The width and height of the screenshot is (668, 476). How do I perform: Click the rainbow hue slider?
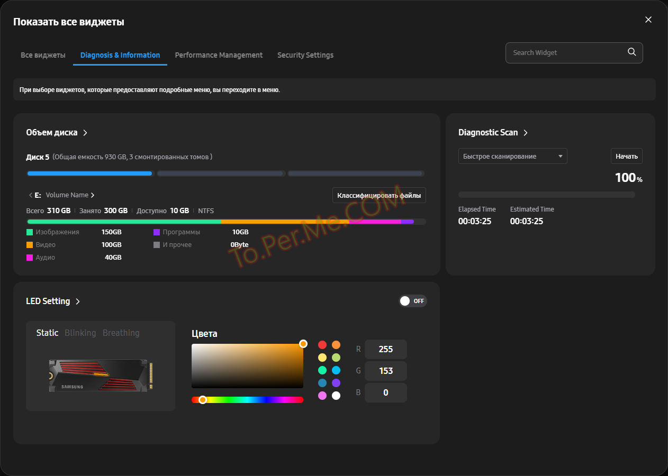[x=247, y=400]
